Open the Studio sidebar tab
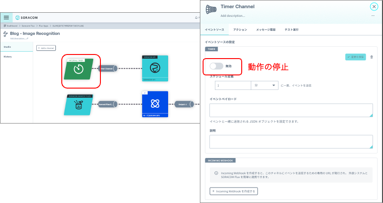The image size is (383, 203). (x=17, y=47)
